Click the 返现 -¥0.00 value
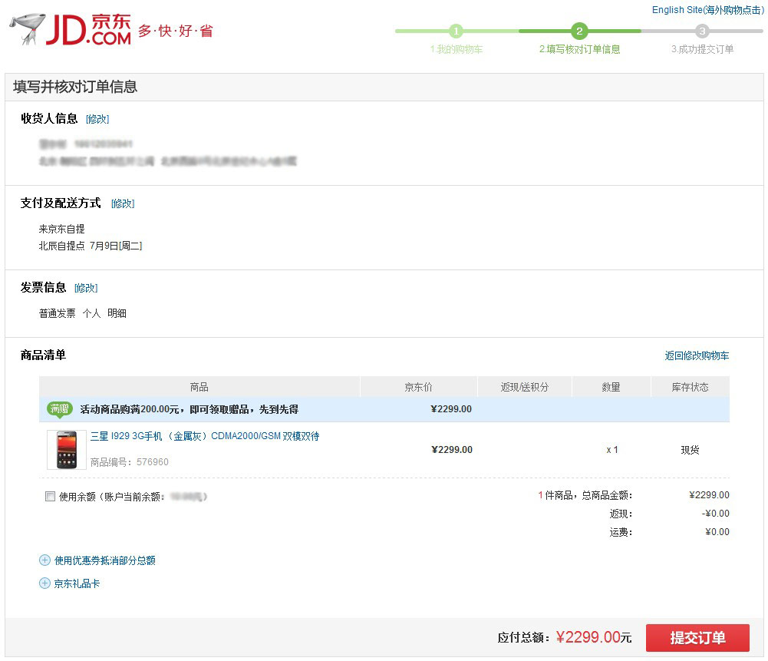Screen dimensions: 768x661 click(x=716, y=513)
